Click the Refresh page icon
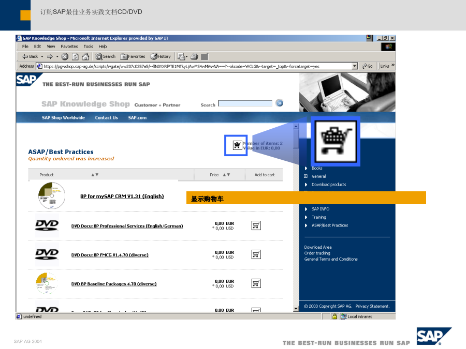Viewport: 466px width, 349px height. [75, 56]
